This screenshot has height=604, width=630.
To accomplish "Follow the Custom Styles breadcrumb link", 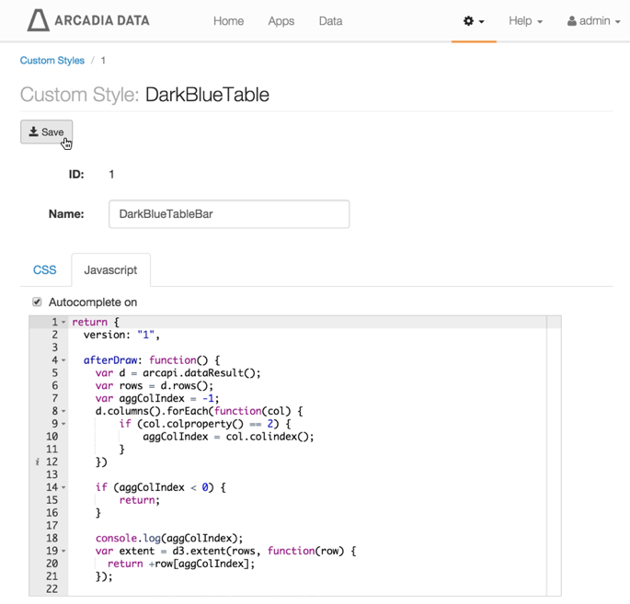I will (x=52, y=61).
